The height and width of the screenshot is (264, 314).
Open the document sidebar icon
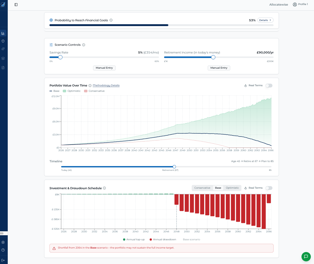[x=3, y=68]
